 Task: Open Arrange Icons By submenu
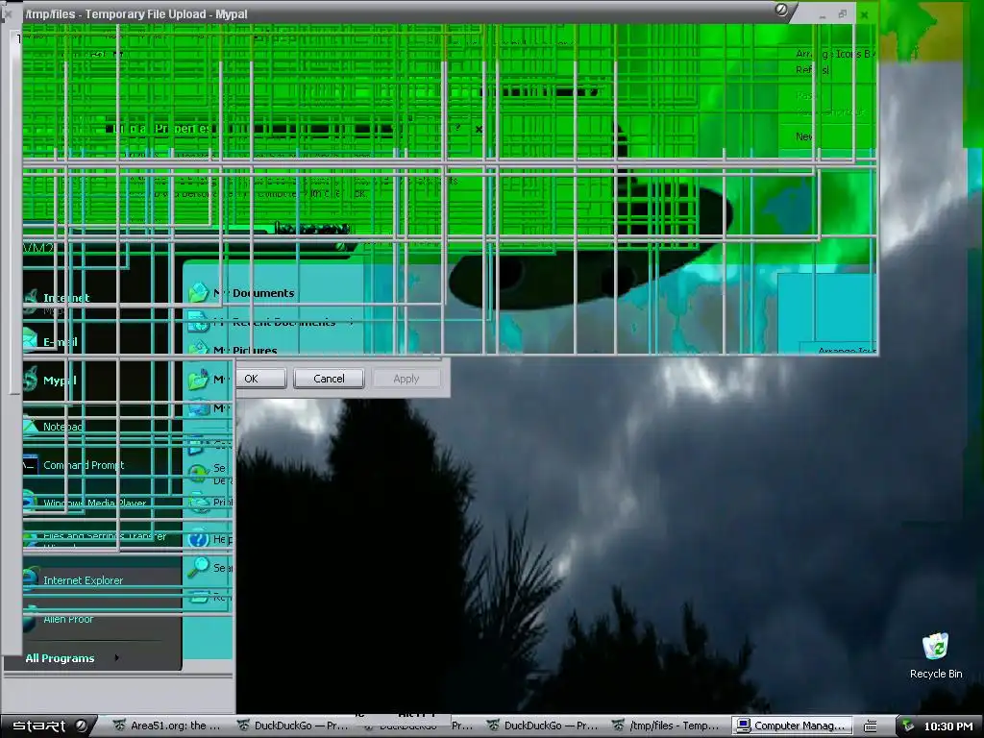pyautogui.click(x=835, y=54)
